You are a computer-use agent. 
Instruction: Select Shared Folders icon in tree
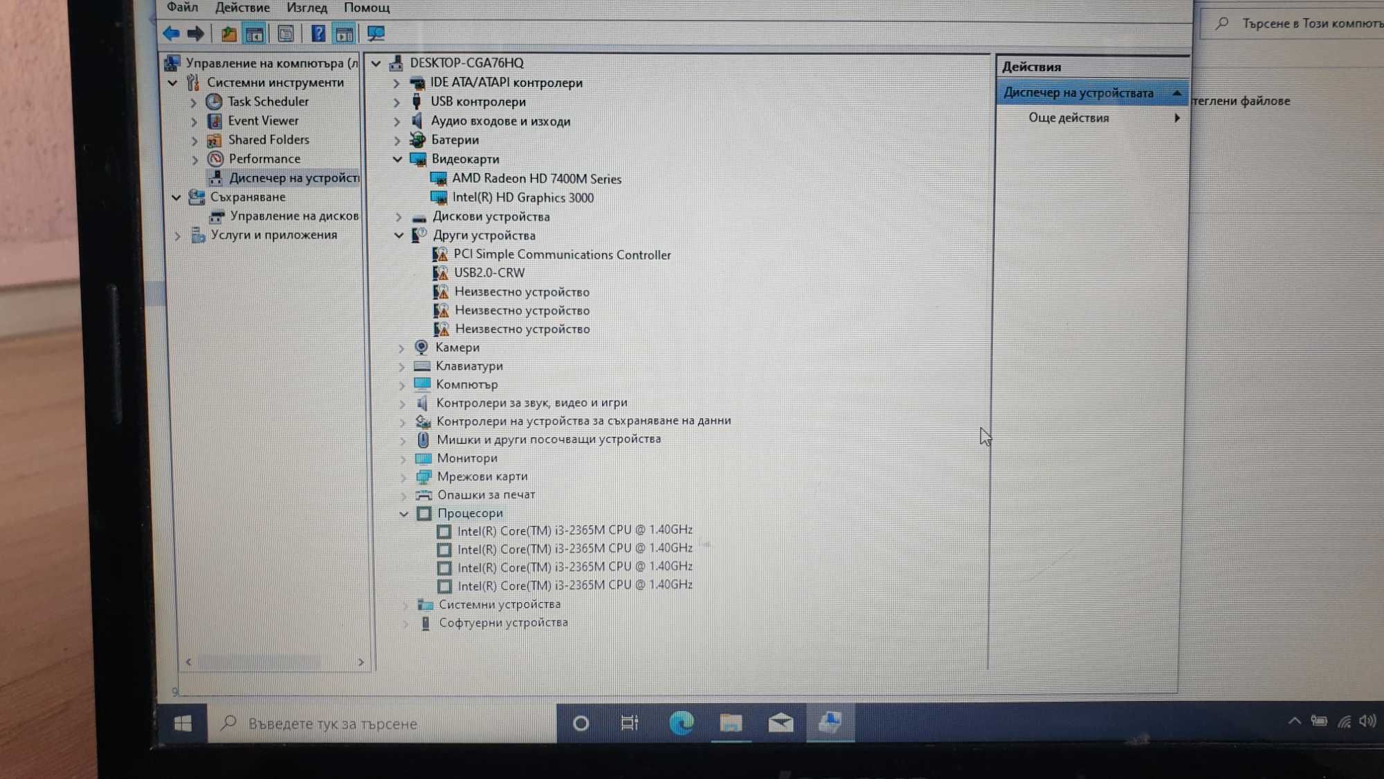[215, 140]
